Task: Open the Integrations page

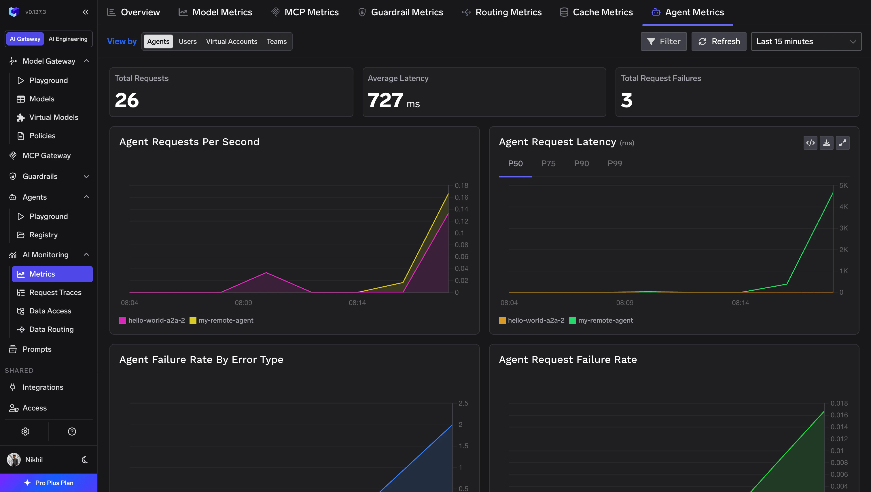Action: (43, 387)
